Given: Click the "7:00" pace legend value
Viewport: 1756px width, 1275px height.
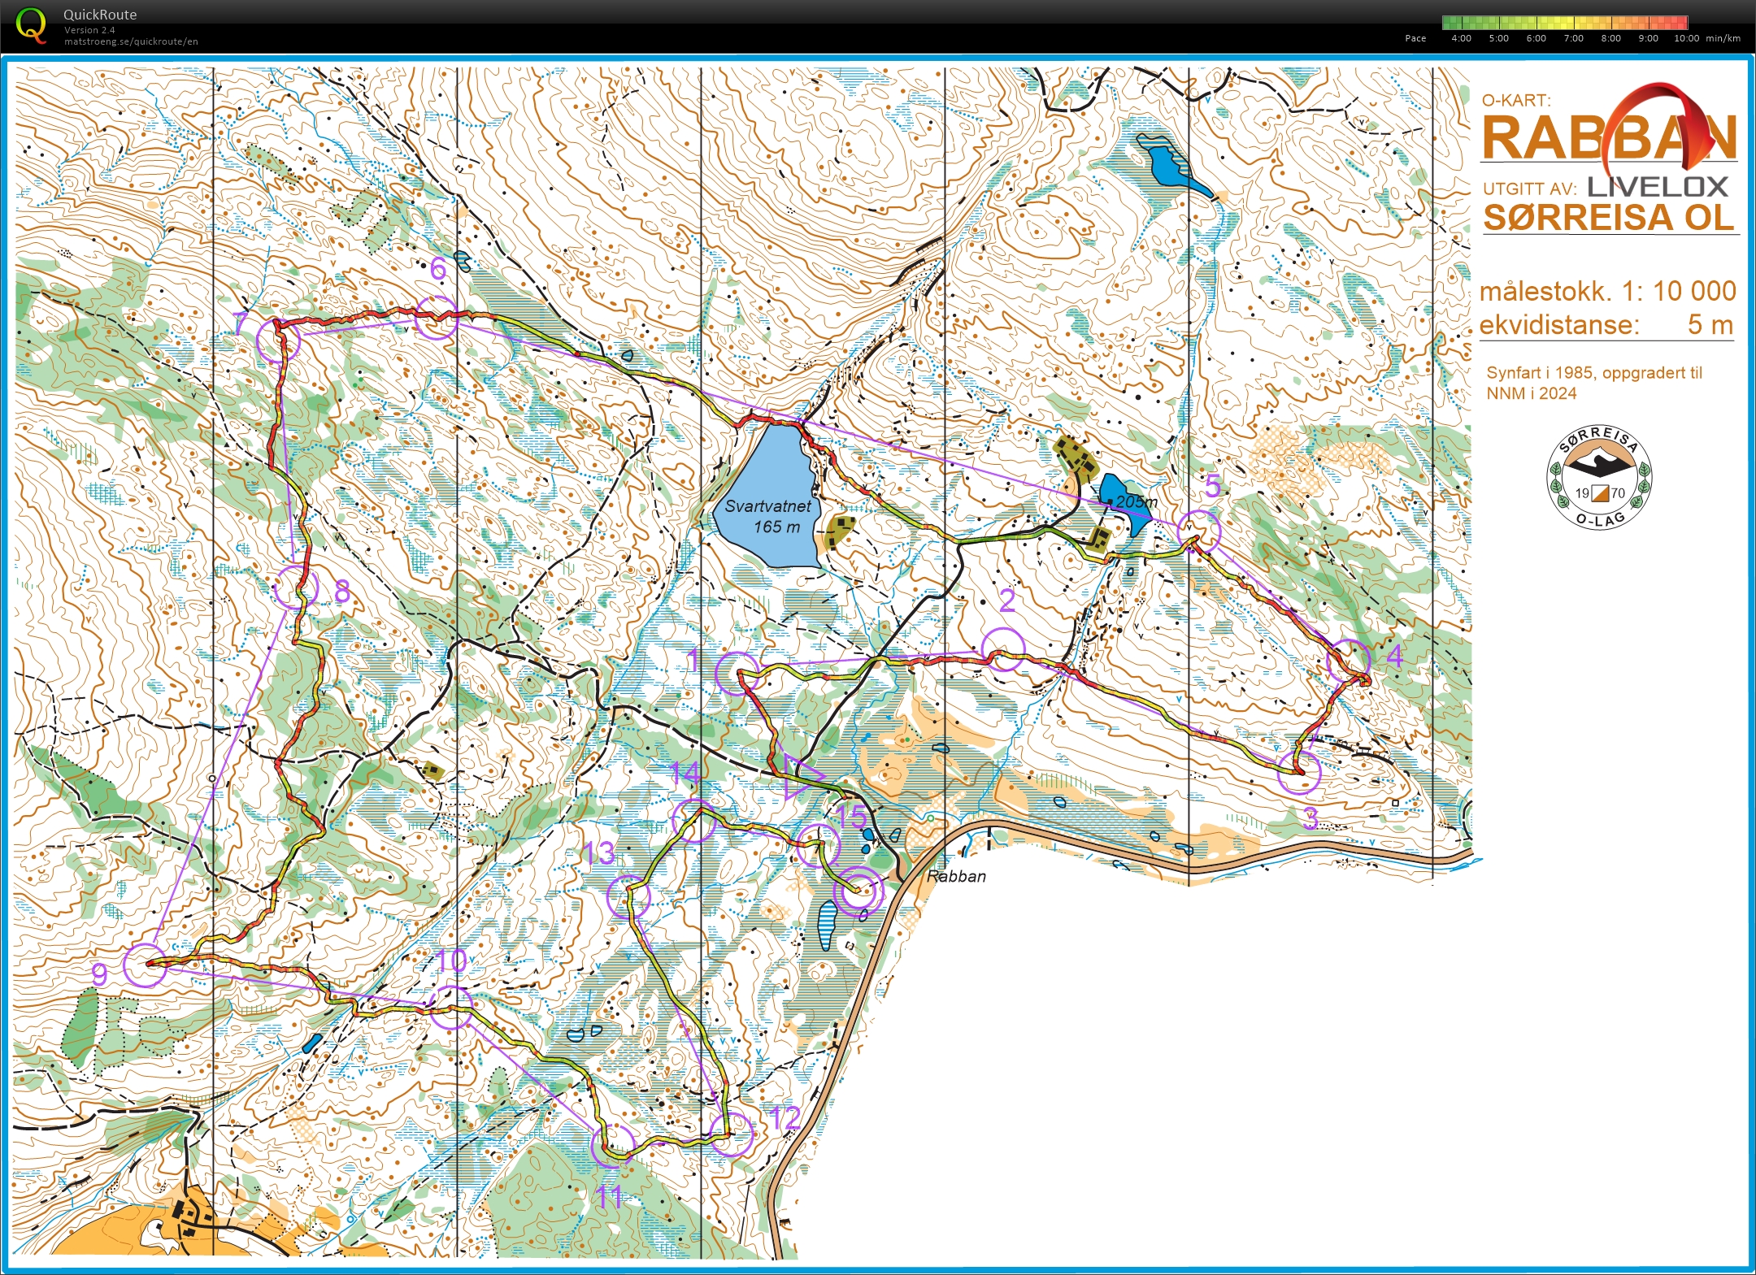Looking at the screenshot, I should [1573, 38].
